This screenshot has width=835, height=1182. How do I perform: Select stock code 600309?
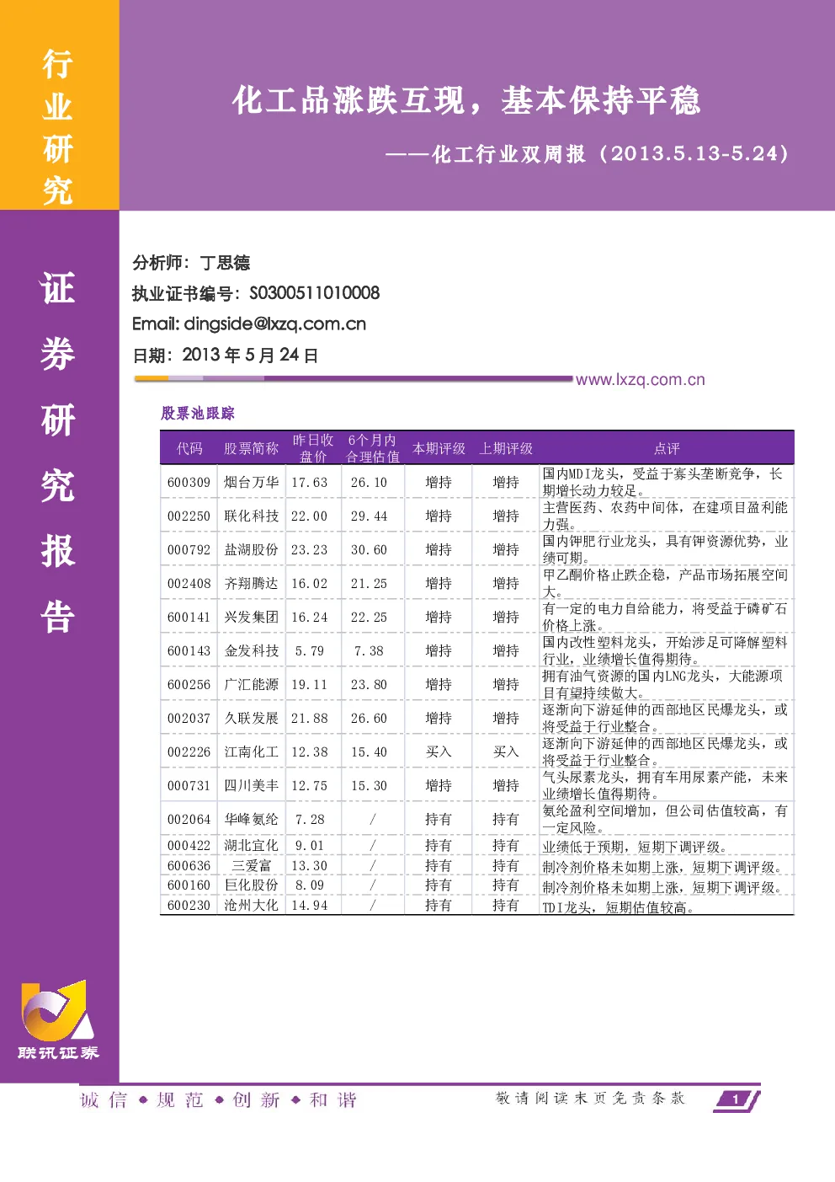(x=189, y=482)
